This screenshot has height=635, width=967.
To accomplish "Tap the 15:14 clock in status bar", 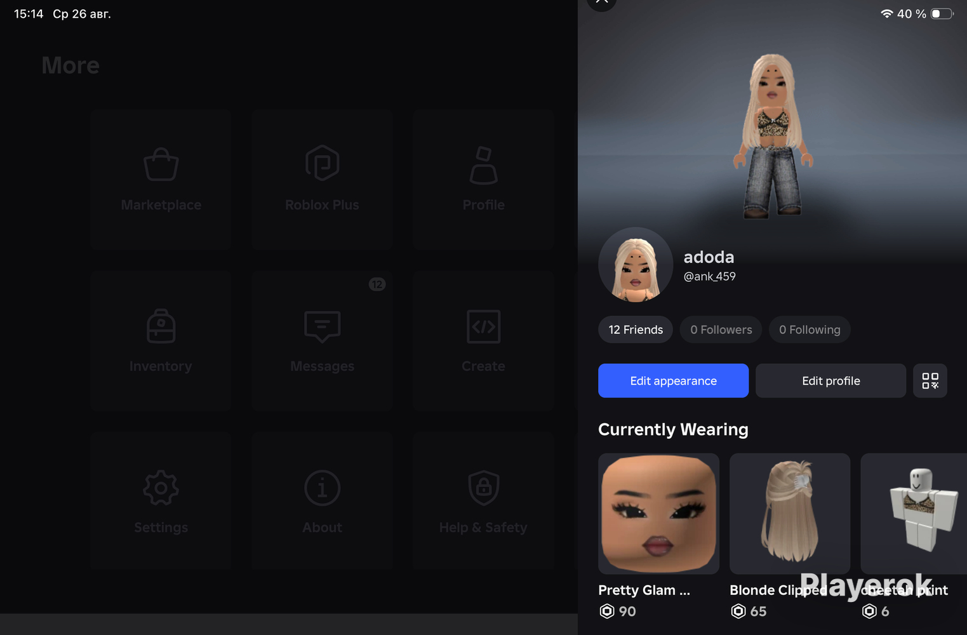I will point(29,14).
